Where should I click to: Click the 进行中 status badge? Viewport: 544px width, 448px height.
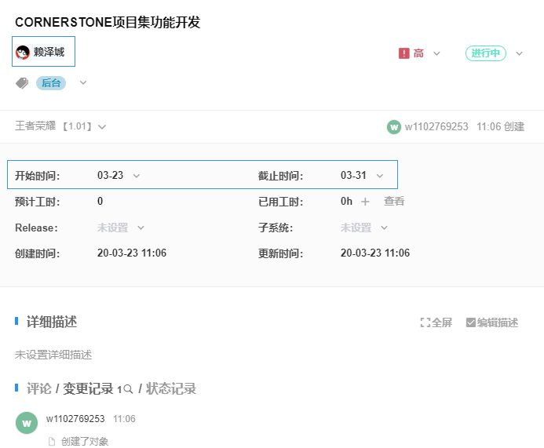(x=486, y=53)
